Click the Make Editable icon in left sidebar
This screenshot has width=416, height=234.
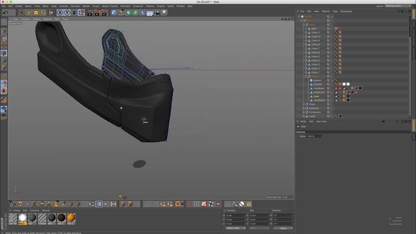[4, 22]
